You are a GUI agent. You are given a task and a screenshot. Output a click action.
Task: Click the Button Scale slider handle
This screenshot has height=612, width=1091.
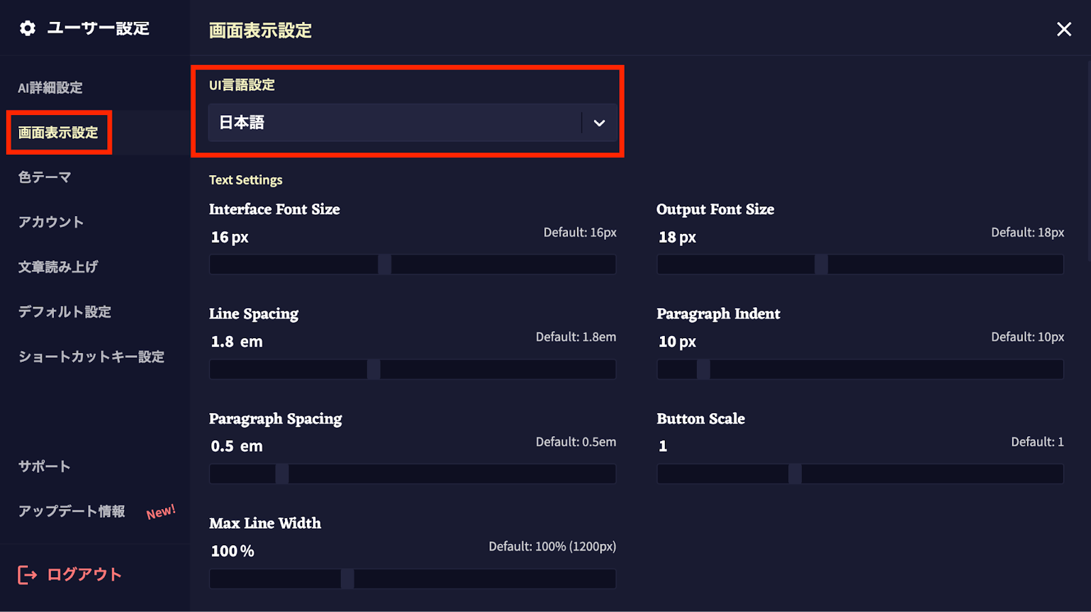point(794,474)
